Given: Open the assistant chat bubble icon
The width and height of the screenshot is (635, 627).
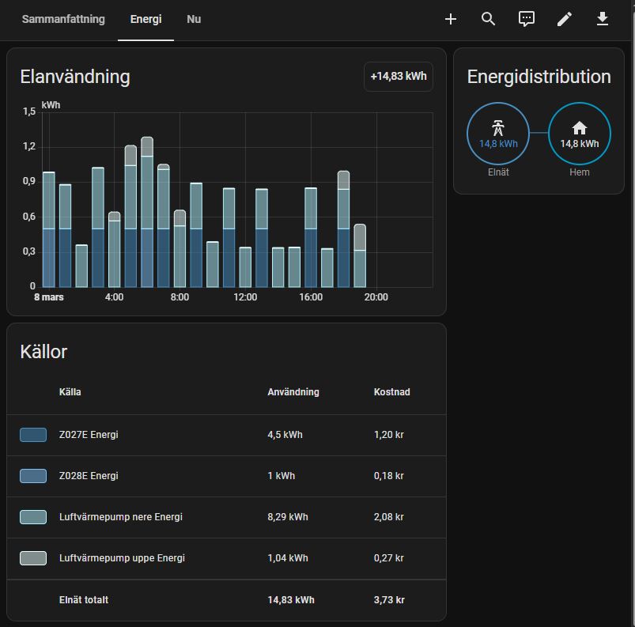Looking at the screenshot, I should 527,19.
